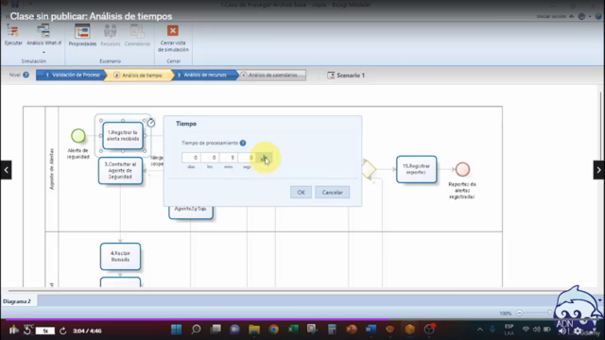Expand the Análisis What-If dropdown arrow

click(x=43, y=53)
